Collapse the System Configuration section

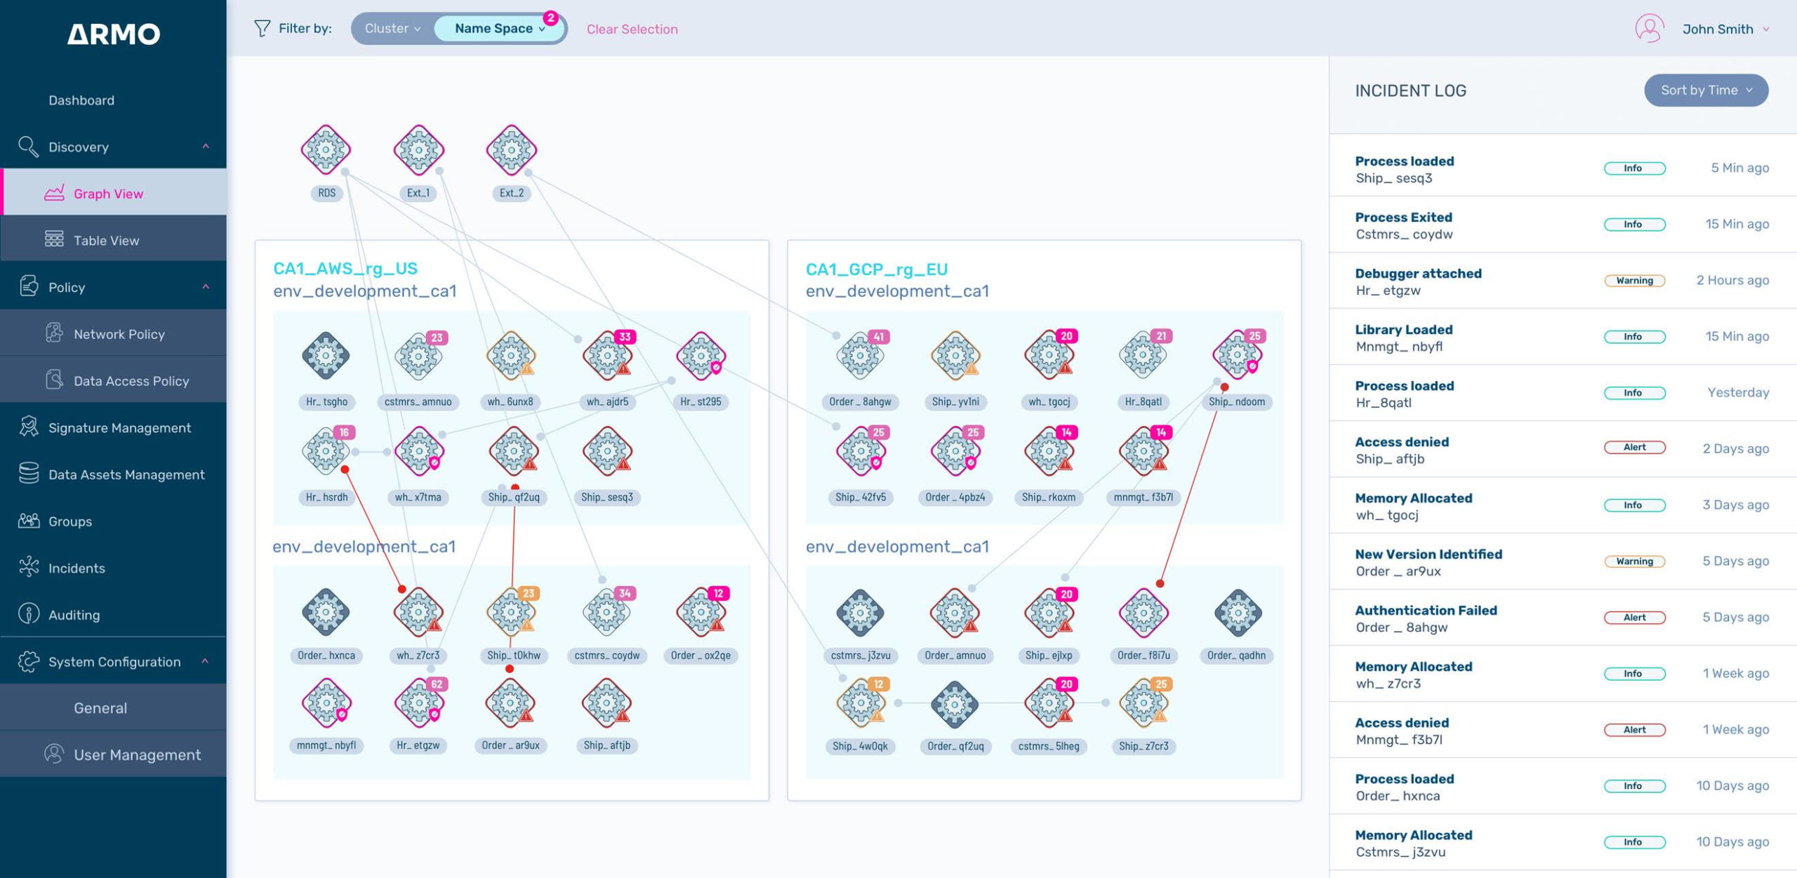205,661
